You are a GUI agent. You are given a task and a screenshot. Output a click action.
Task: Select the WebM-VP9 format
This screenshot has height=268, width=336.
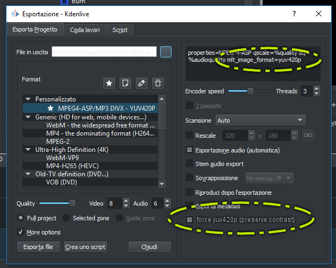point(91,158)
